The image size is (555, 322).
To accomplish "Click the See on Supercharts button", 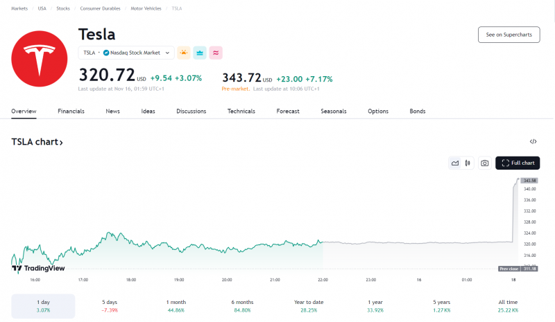I will [x=509, y=35].
